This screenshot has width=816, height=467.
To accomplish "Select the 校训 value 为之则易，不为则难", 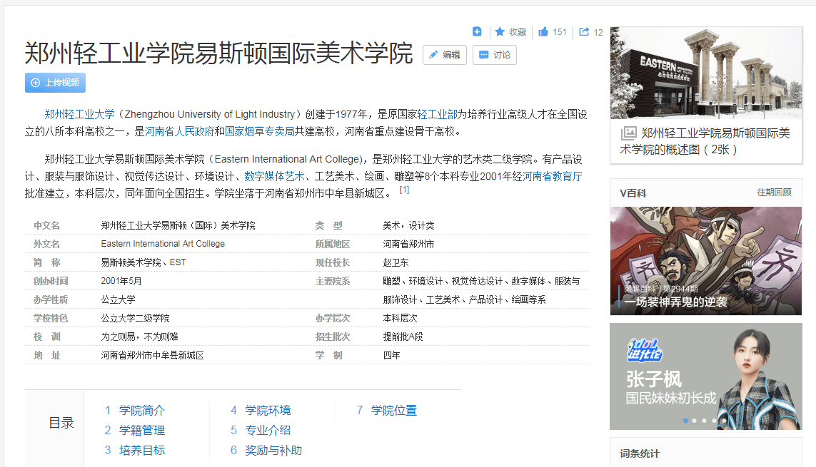I will (x=139, y=337).
